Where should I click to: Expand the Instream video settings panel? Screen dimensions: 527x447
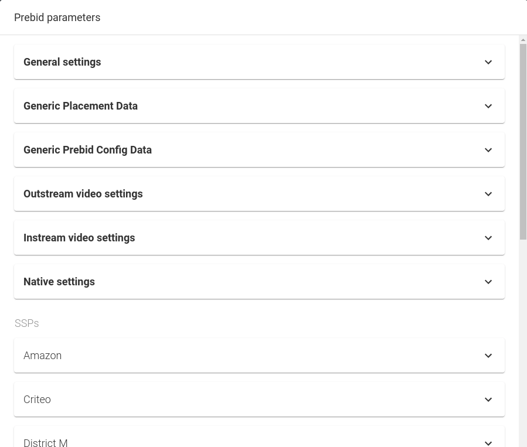click(x=259, y=237)
